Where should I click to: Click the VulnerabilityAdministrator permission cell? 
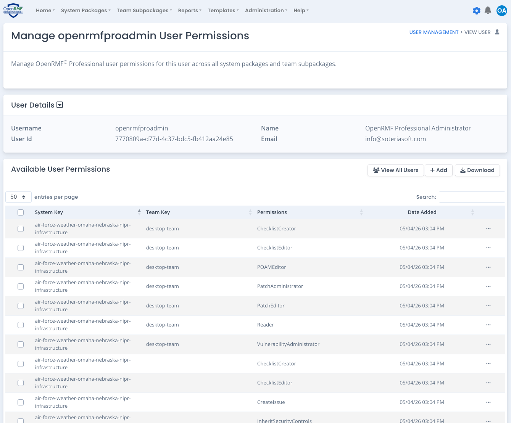(288, 344)
